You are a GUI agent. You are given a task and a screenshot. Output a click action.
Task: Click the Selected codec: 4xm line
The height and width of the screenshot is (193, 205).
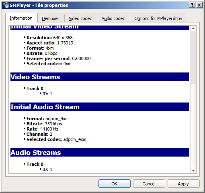pyautogui.click(x=49, y=64)
